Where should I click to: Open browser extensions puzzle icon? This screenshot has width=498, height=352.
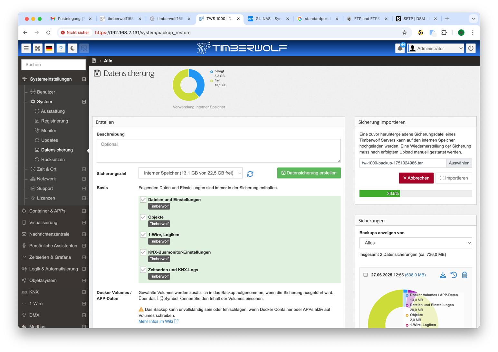tap(444, 32)
